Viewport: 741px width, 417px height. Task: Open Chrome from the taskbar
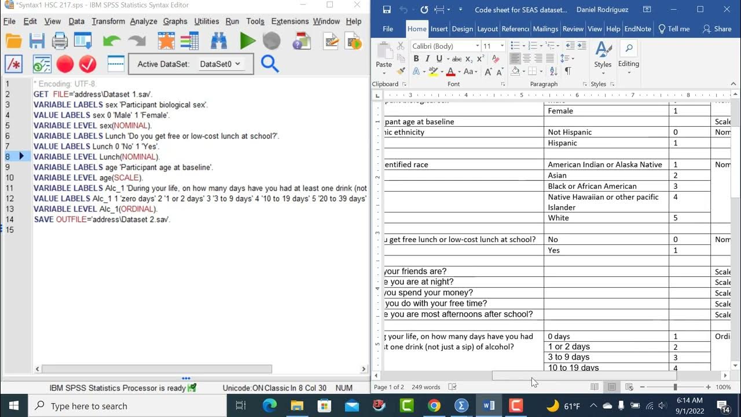click(434, 406)
